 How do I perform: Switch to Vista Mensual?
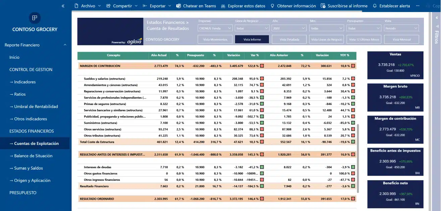401,40
